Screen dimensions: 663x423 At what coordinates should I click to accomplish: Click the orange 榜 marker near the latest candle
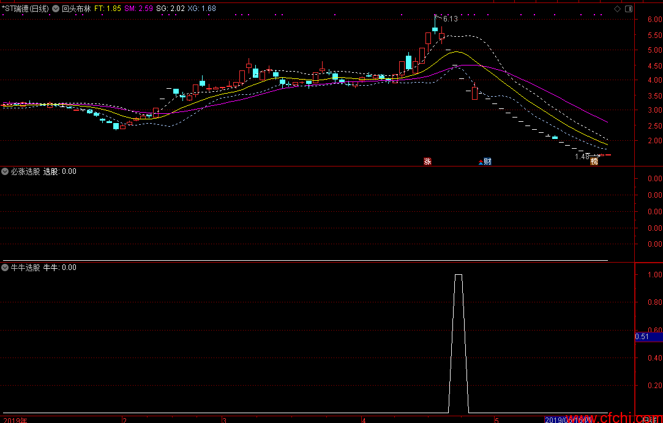coord(594,161)
